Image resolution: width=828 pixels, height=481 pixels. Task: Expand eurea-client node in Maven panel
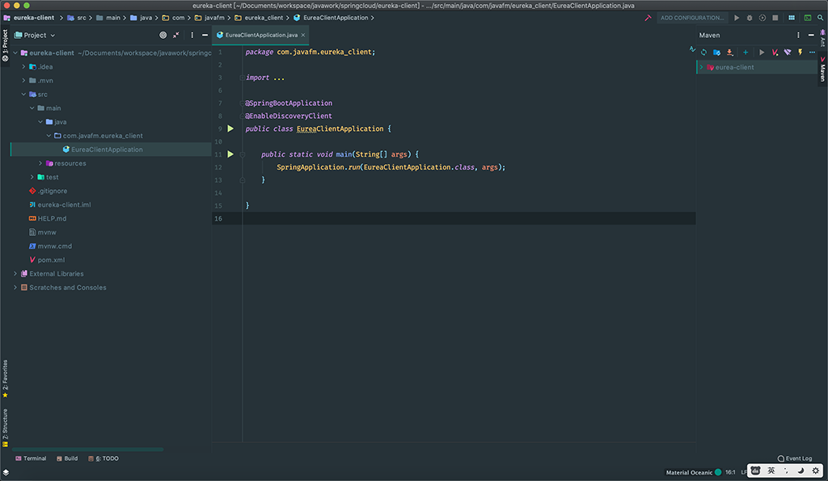click(x=701, y=67)
